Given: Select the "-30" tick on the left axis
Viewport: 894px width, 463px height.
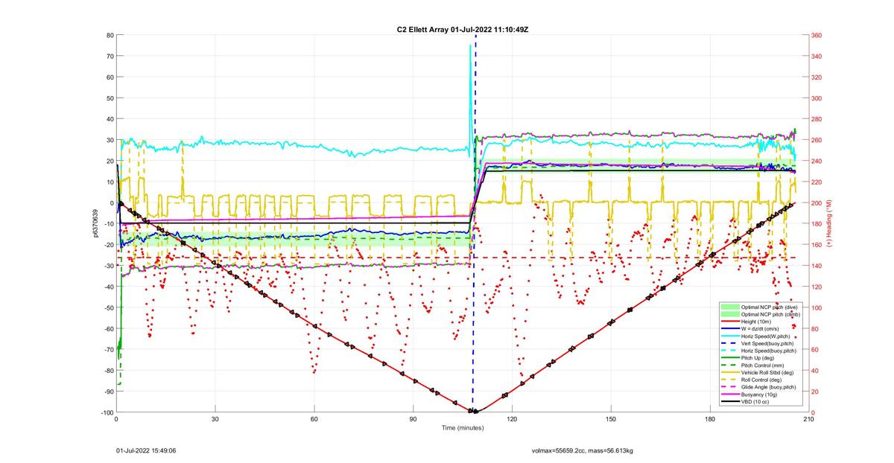Looking at the screenshot, I should pos(108,266).
